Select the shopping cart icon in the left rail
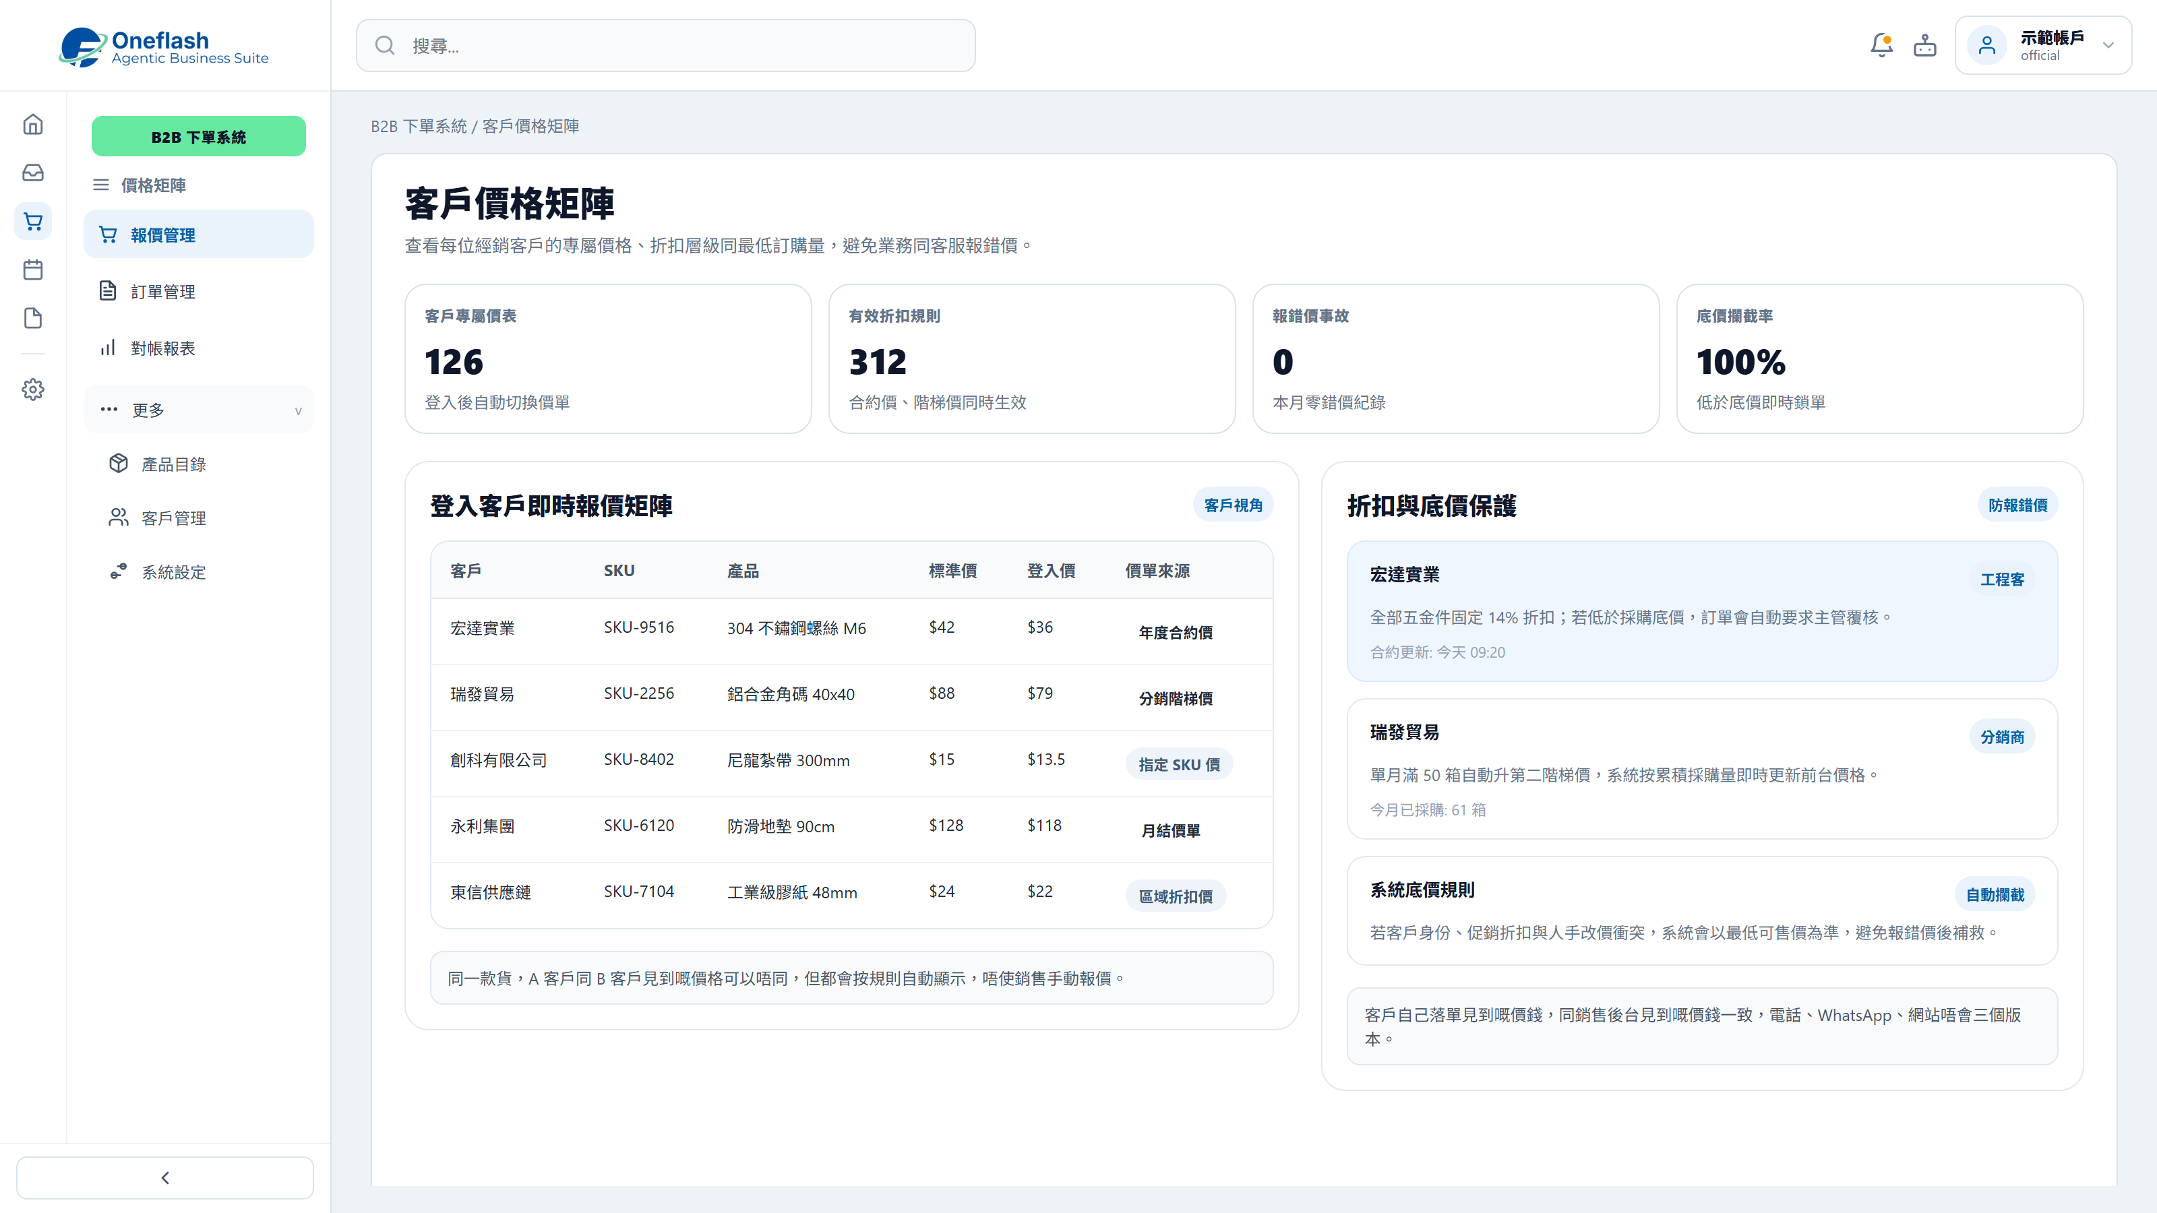 pyautogui.click(x=32, y=221)
